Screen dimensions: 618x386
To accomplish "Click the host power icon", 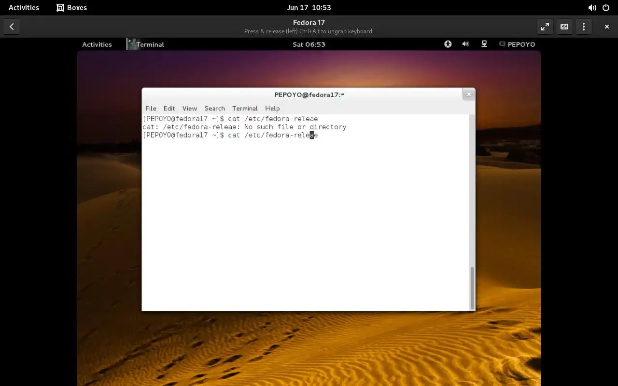I will (606, 7).
